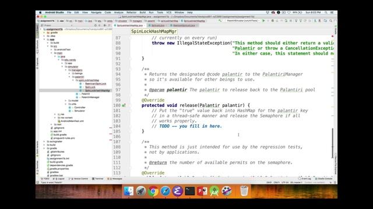Select AndroidManifest.xml in the project tree
The image size is (373, 209).
pyautogui.click(x=72, y=121)
